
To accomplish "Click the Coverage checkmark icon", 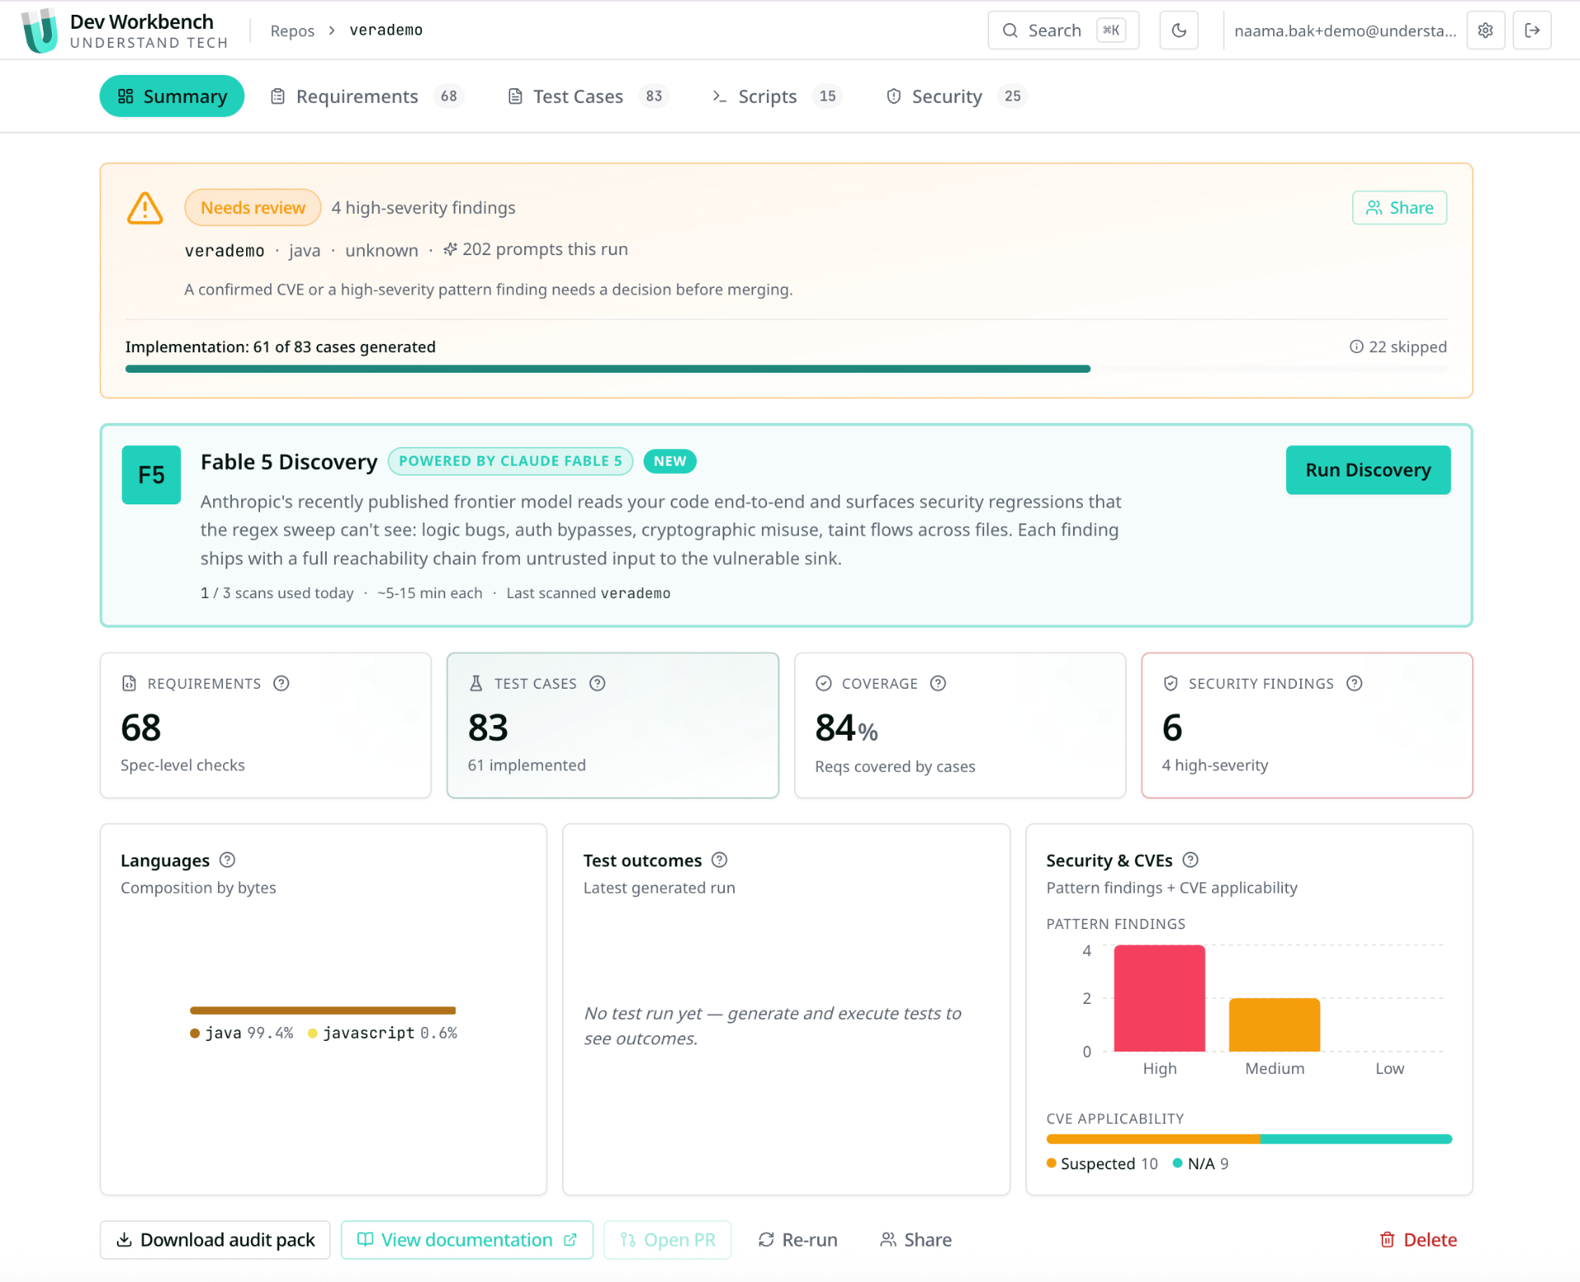I will pyautogui.click(x=824, y=684).
